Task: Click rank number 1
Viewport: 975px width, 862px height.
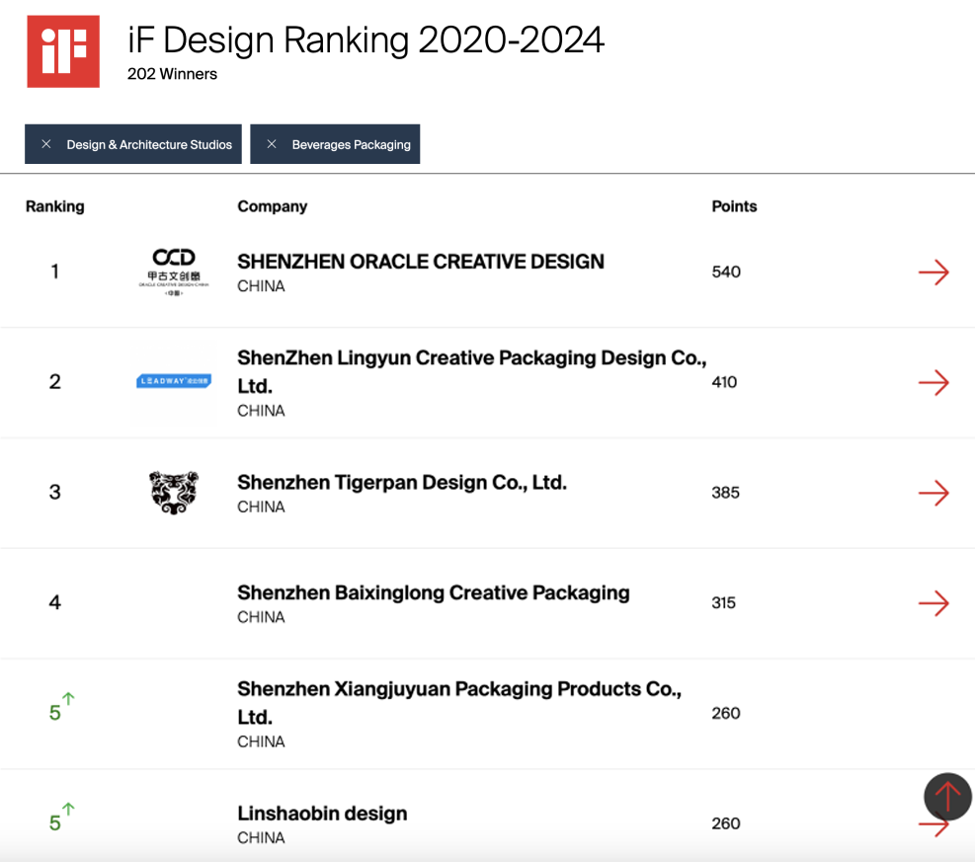Action: (x=54, y=272)
